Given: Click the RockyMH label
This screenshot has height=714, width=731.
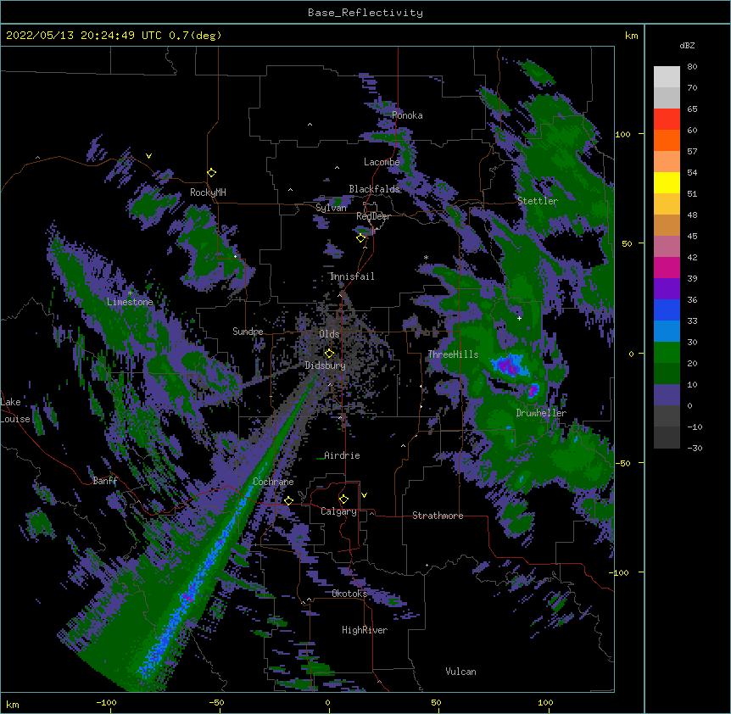Looking at the screenshot, I should [208, 192].
